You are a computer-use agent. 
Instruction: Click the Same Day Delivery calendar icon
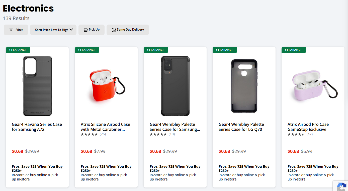[x=114, y=30]
